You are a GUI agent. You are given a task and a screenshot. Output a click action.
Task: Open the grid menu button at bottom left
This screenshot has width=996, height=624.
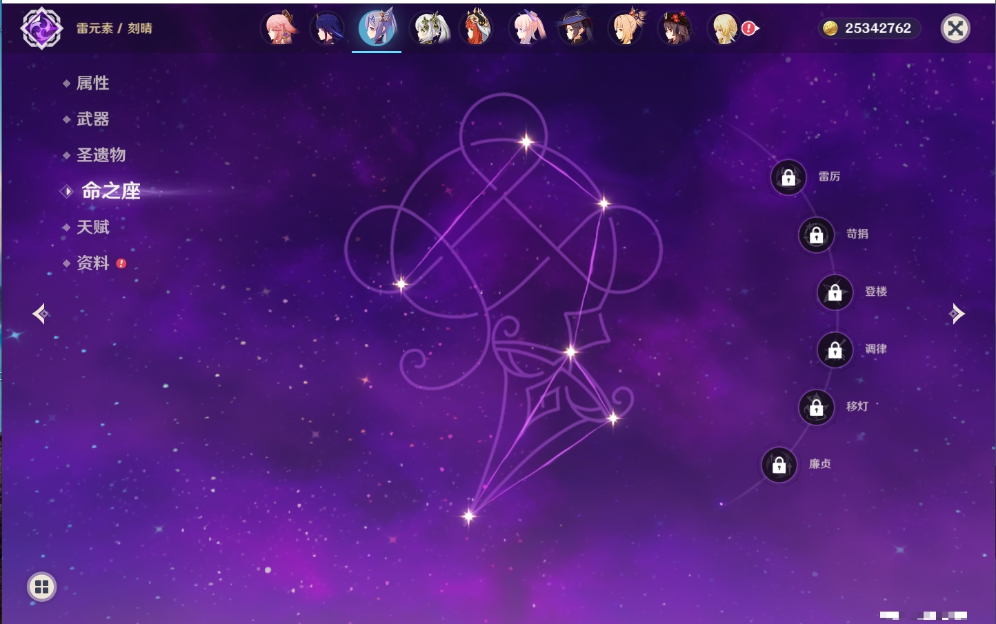tap(41, 587)
